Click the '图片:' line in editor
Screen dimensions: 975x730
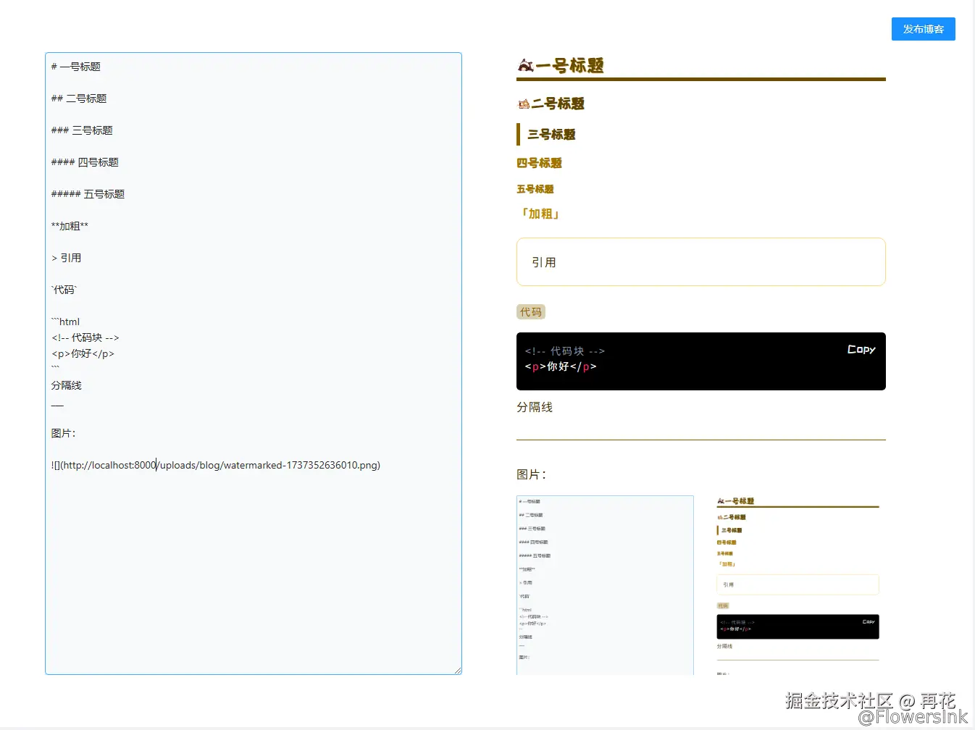pos(64,433)
